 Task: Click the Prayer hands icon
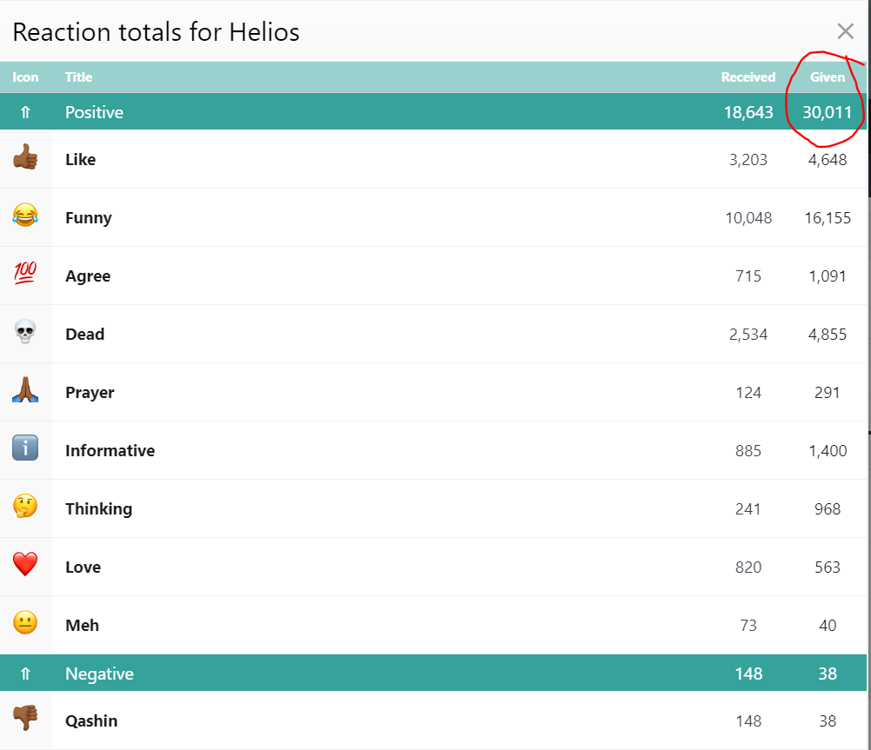pos(25,389)
